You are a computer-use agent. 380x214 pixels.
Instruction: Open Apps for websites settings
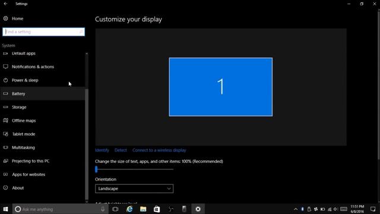tap(28, 174)
